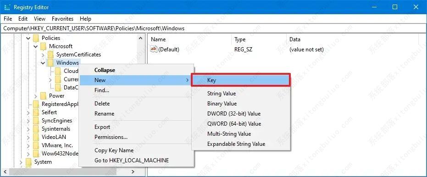Click the SystemCertificates folder icon
This screenshot has width=427, height=177.
[50, 55]
